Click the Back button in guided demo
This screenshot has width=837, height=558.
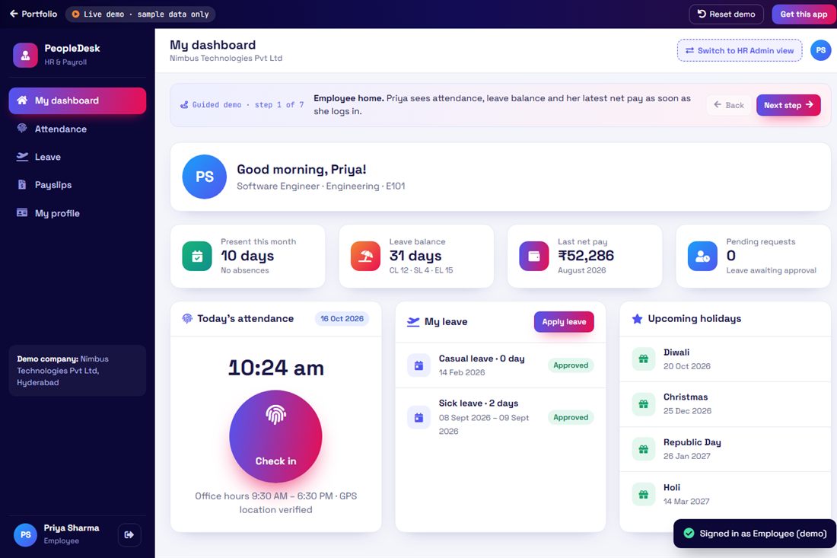[729, 104]
